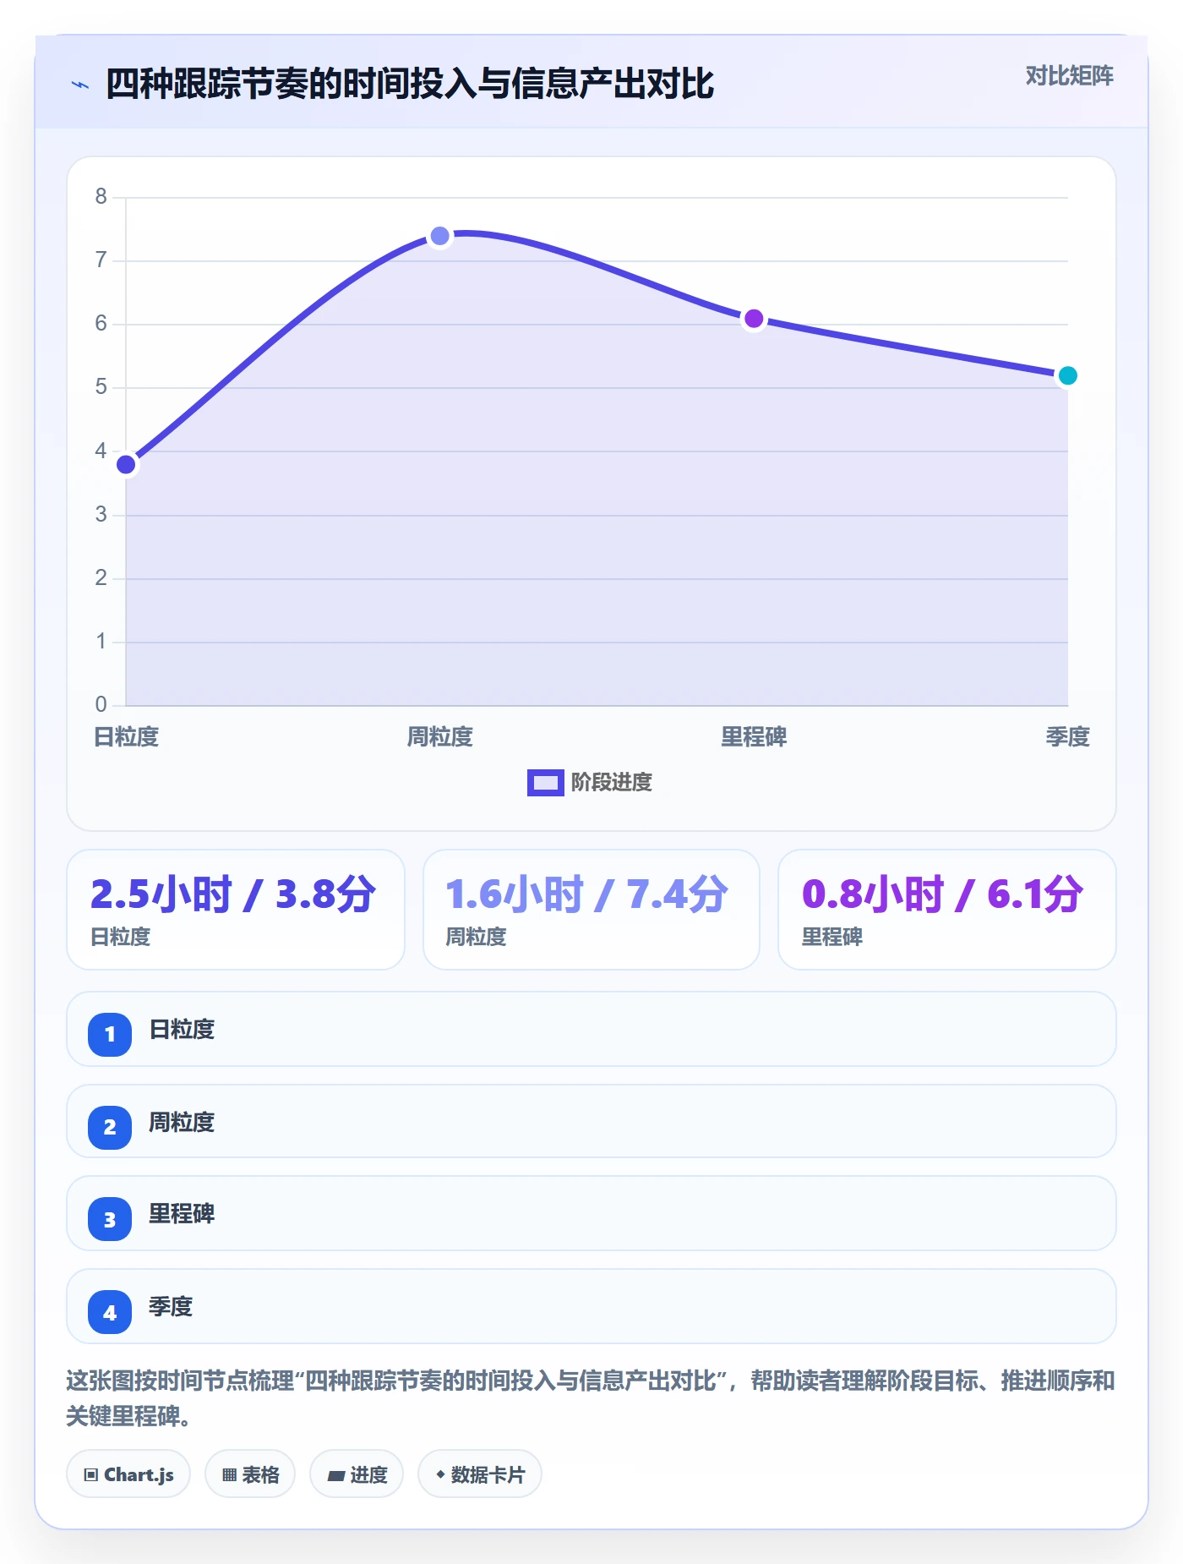
Task: Open the 0.8小时 / 6.1分 stat card
Action: pos(946,910)
